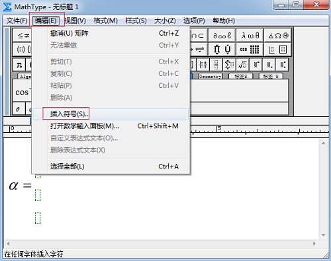
Task: Click right arrow of horizontal scrollbar
Action: [314, 244]
